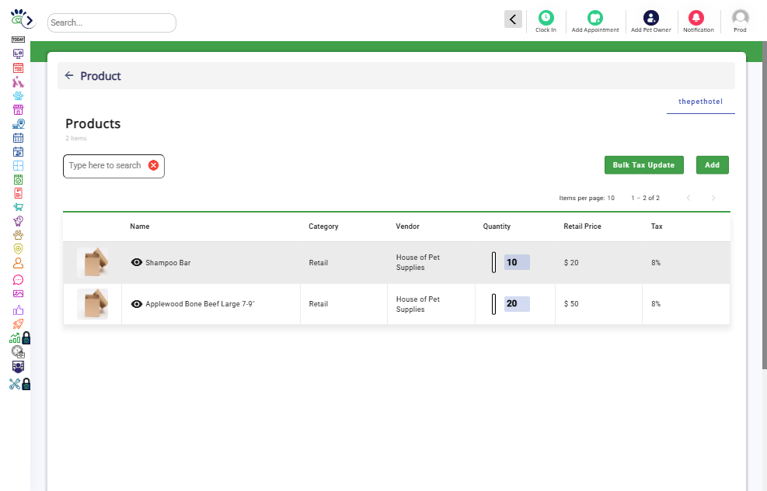Open the calendar with person sidebar icon
Viewport: 767px width, 491px height.
tap(18, 152)
